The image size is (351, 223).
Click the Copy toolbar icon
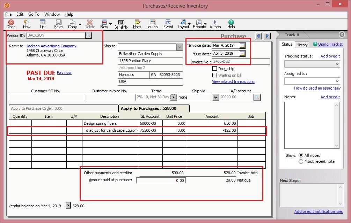click(72, 24)
